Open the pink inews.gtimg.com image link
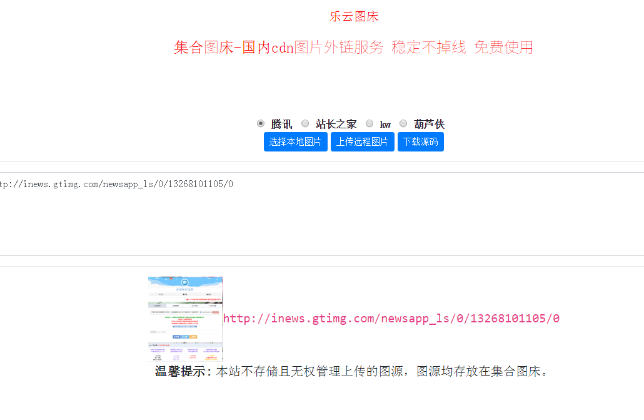Viewport: 644px width, 420px height. click(391, 319)
